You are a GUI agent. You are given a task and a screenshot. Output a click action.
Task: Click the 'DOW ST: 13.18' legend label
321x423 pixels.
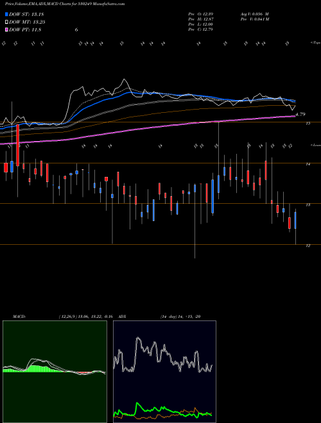coord(26,14)
